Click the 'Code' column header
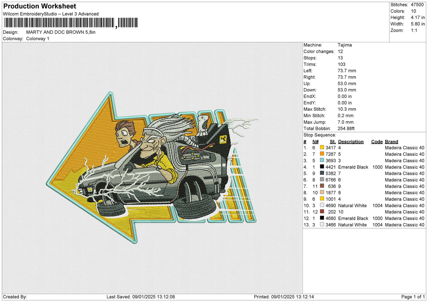Screen dimensions: 428x302 (377, 141)
